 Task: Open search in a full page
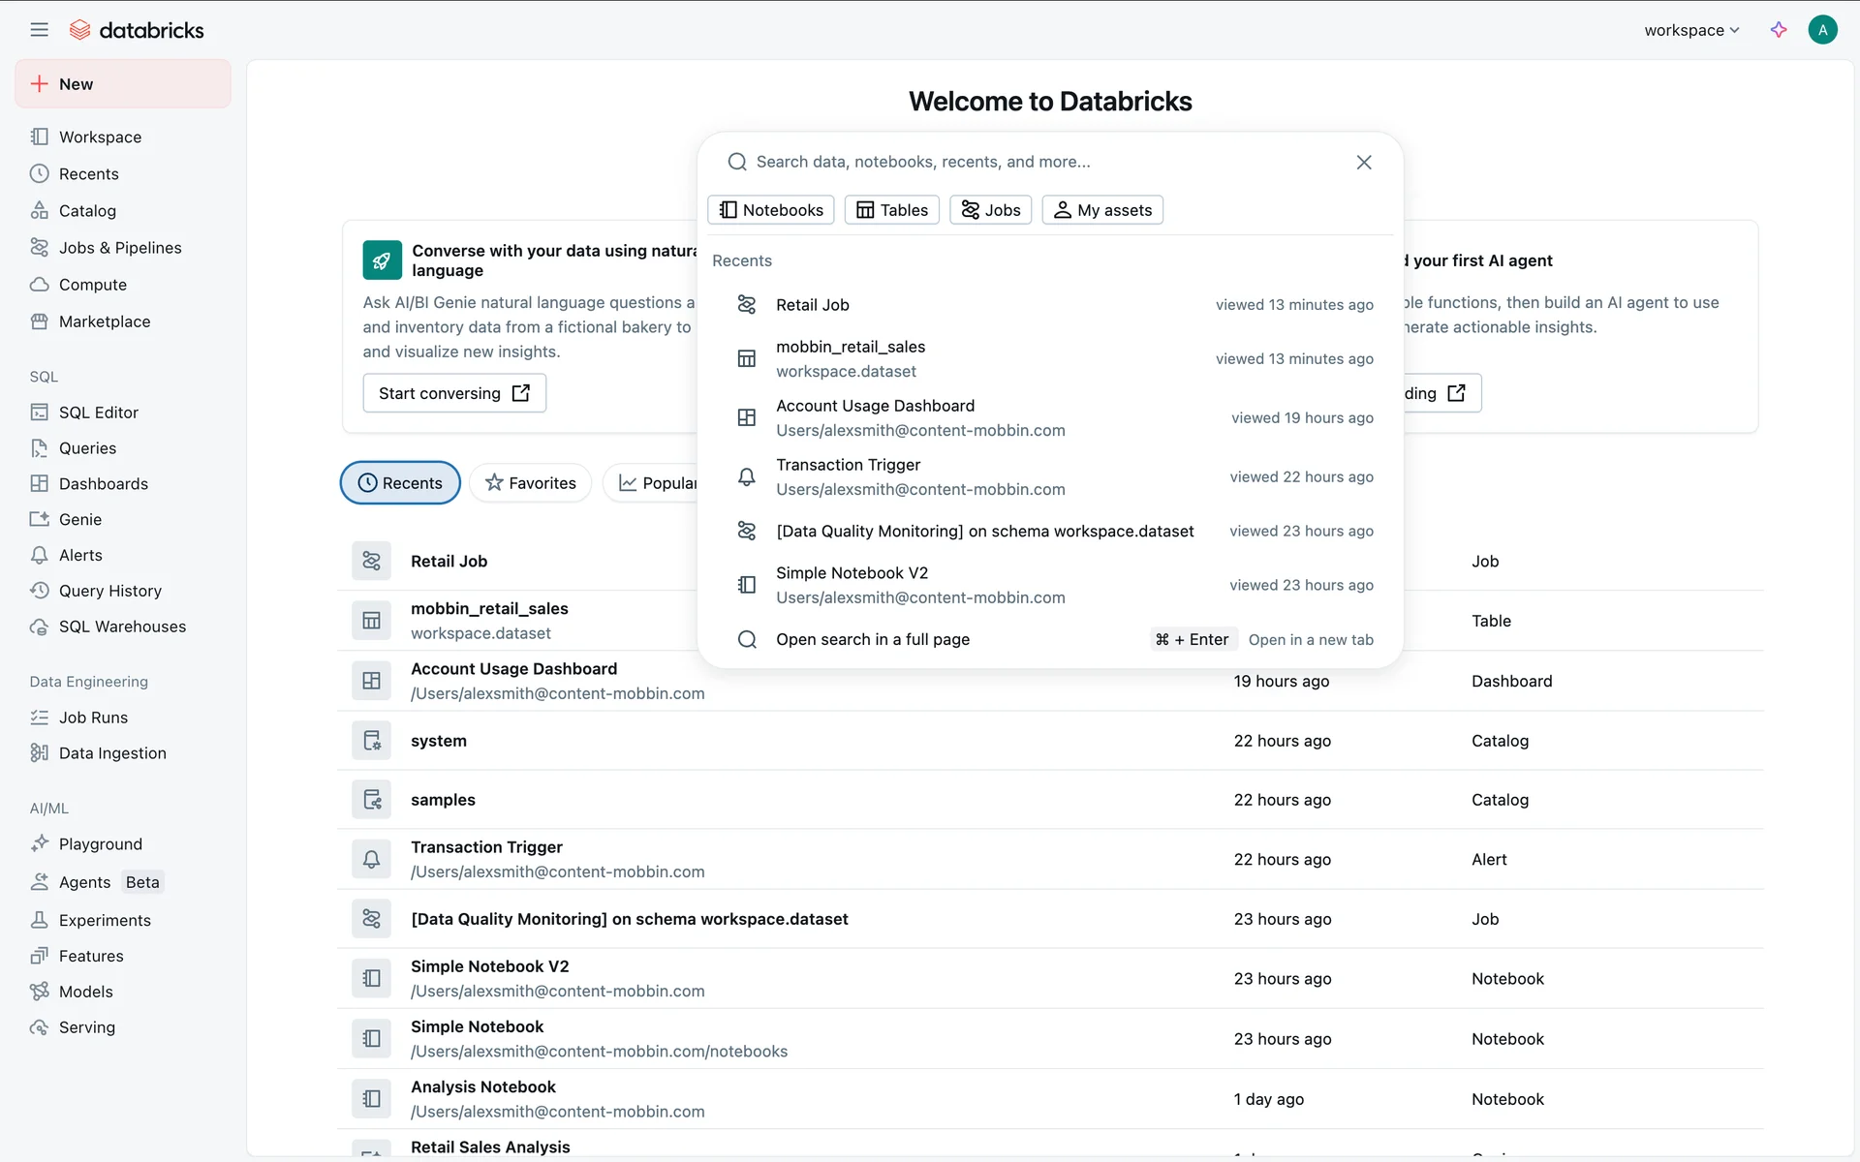coord(872,640)
